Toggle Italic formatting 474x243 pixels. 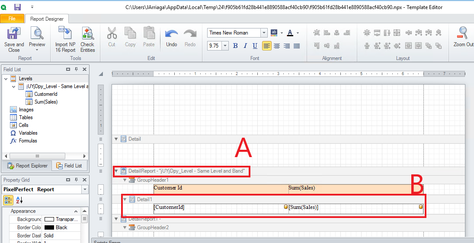coord(245,46)
